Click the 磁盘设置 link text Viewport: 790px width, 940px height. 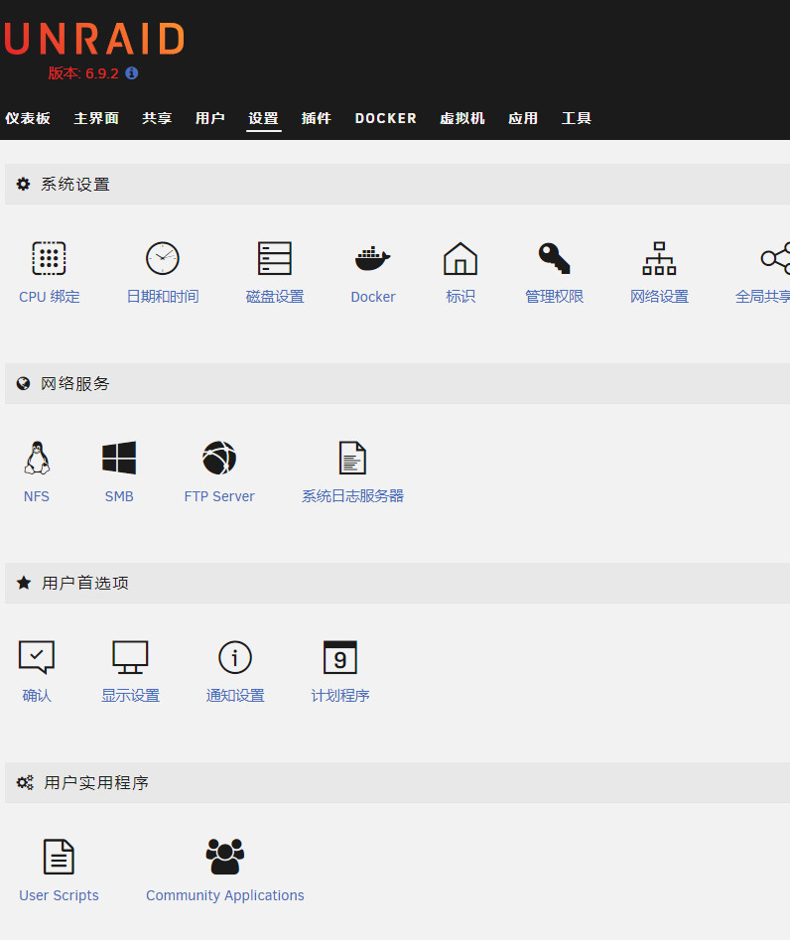pyautogui.click(x=275, y=297)
